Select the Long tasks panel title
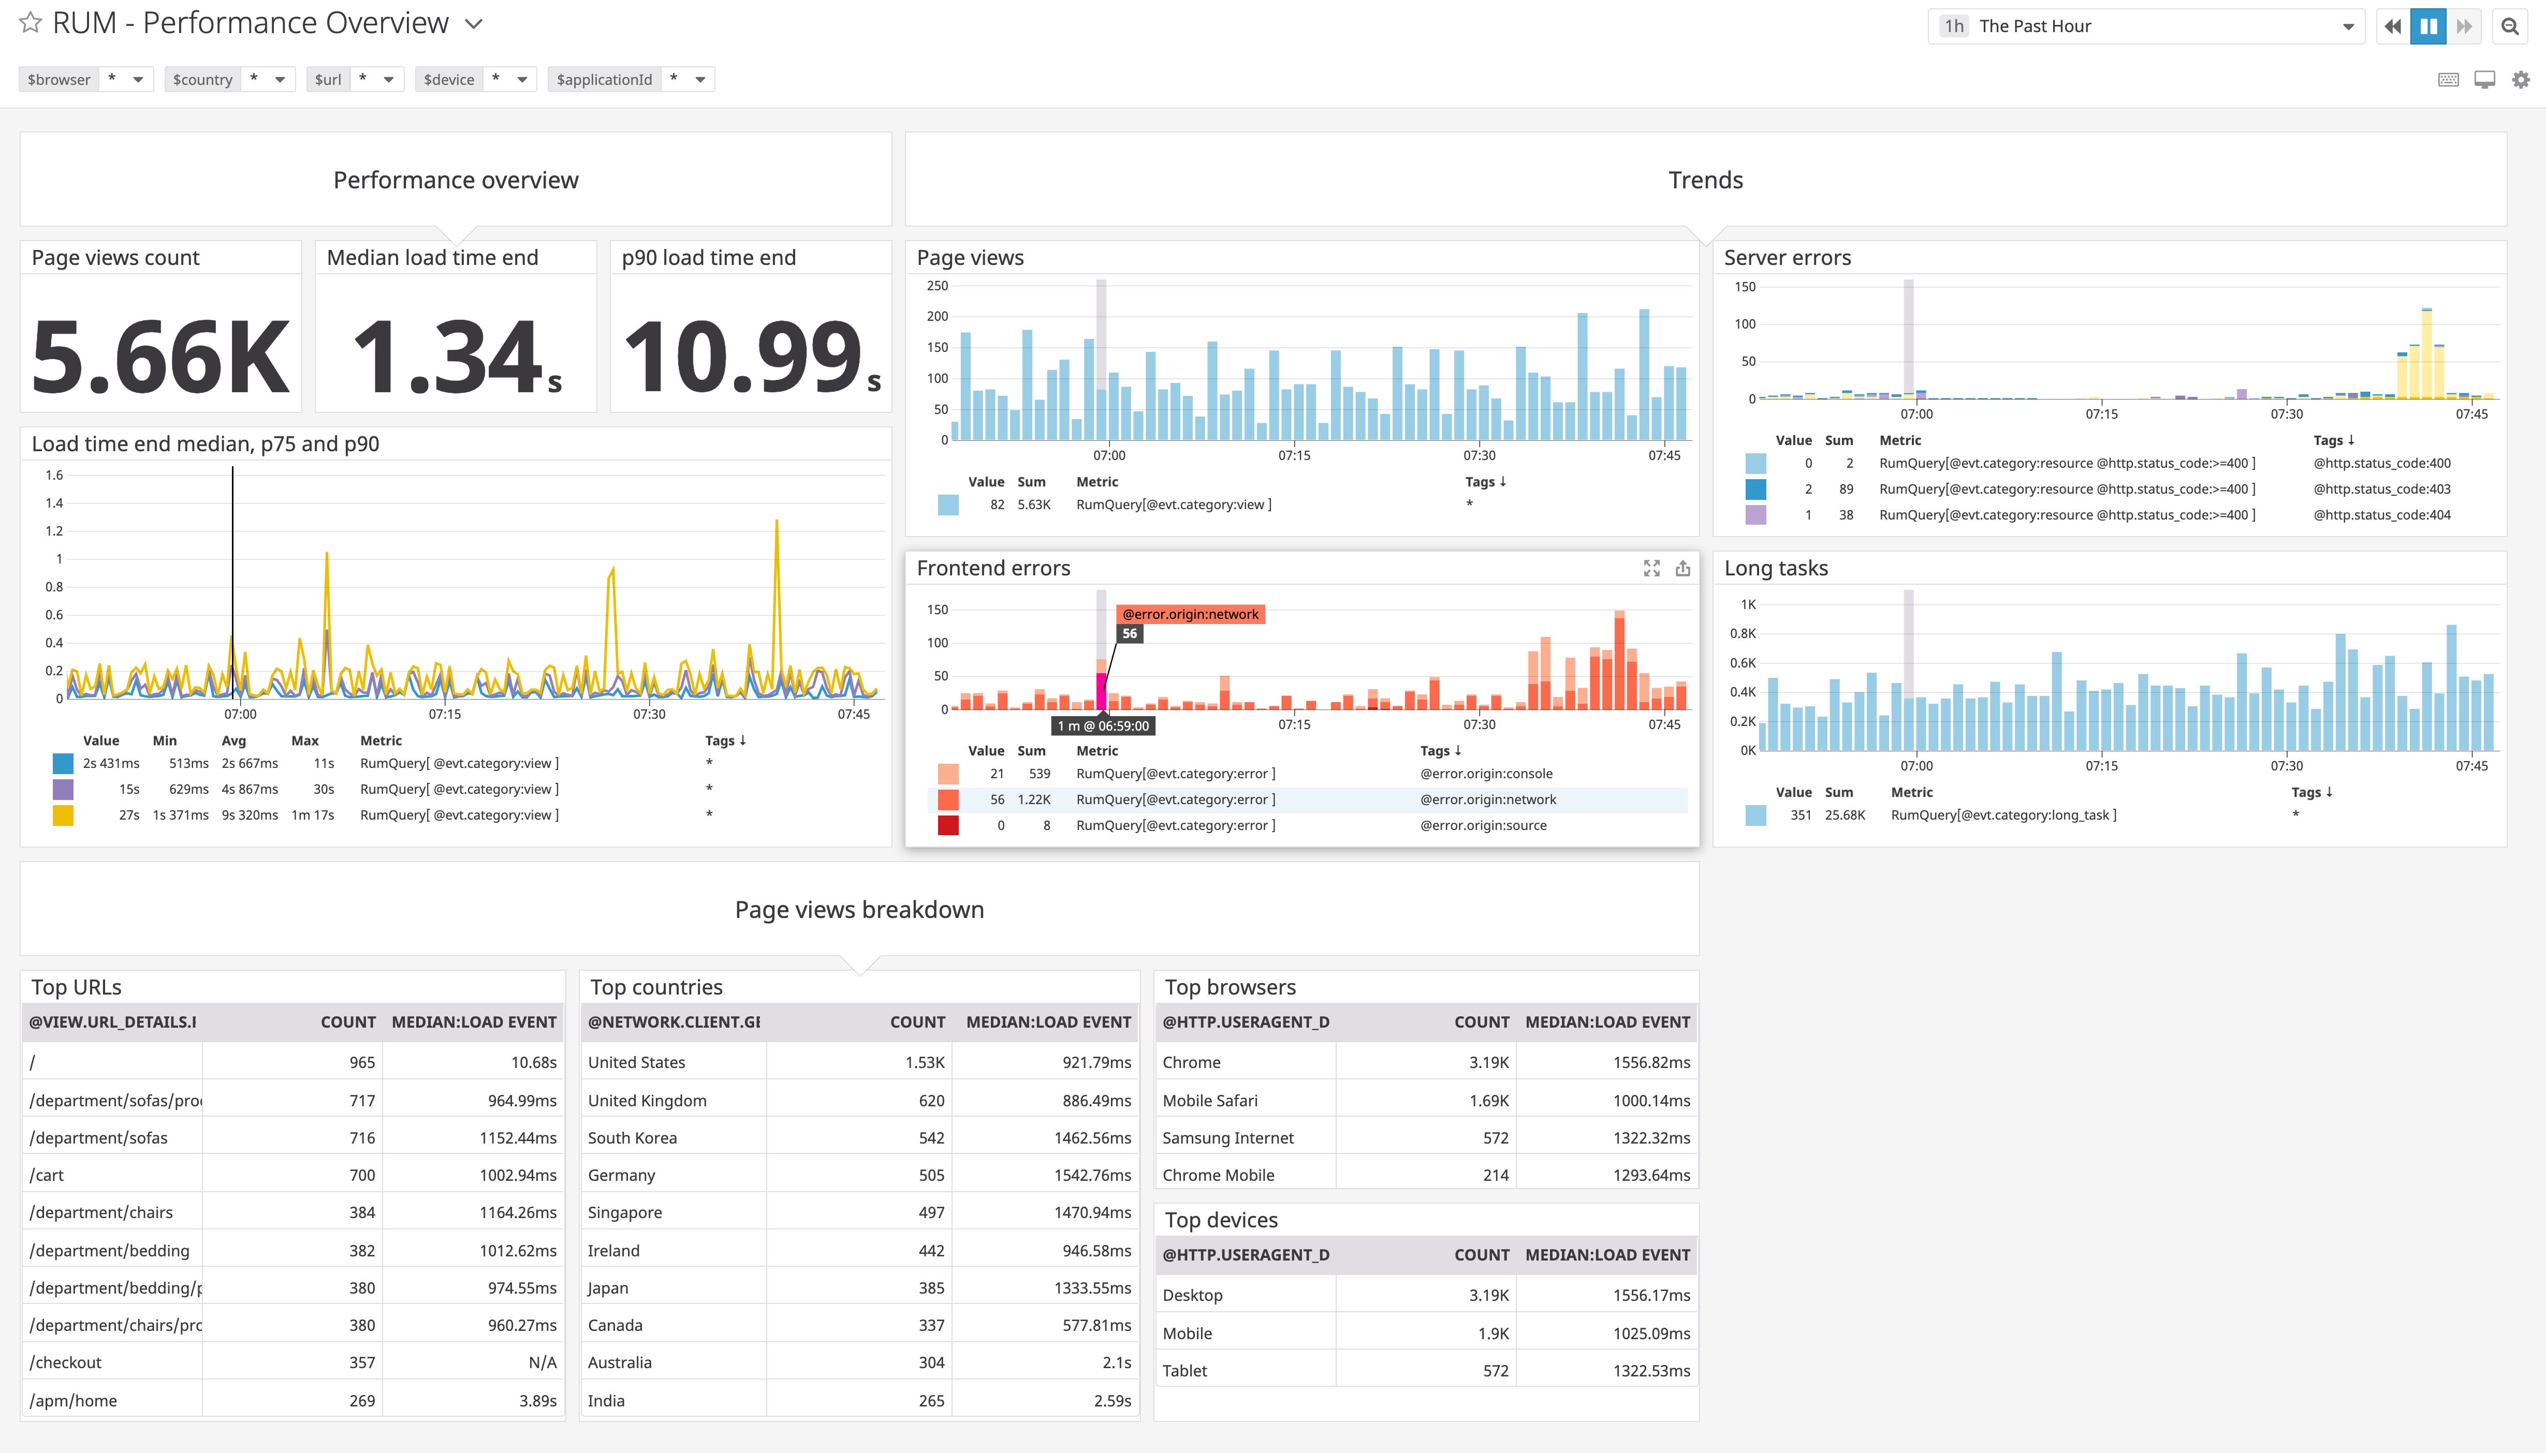Screen dimensions: 2546x1453 (x=1775, y=568)
